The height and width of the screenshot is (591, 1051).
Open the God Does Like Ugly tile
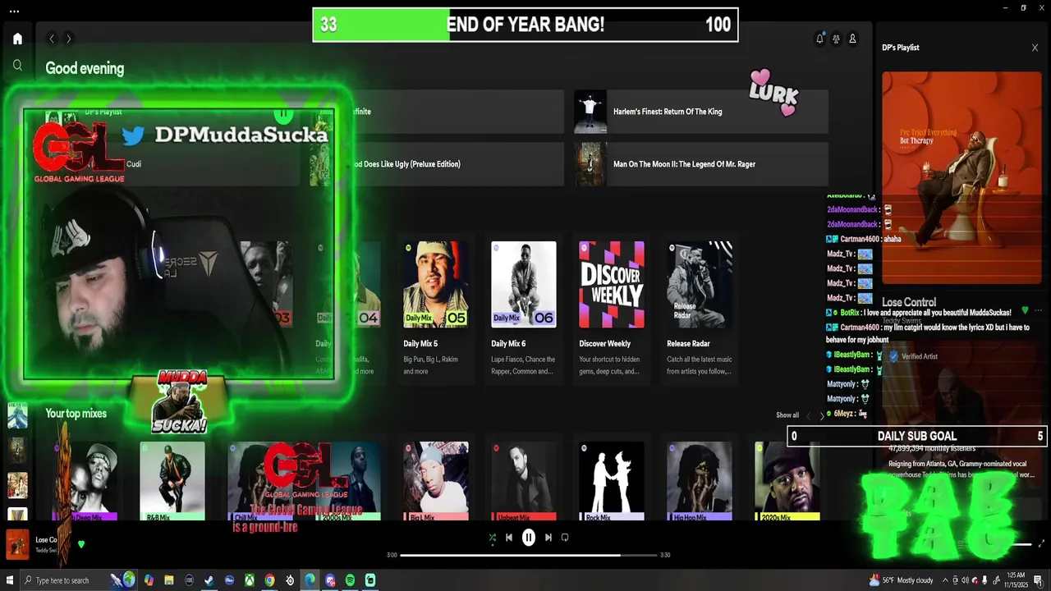(437, 164)
